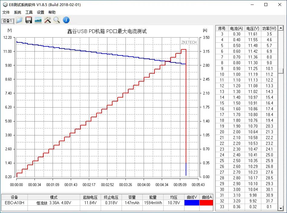Click the [A] current axis label
This screenshot has width=287, height=213.
[x=205, y=30]
